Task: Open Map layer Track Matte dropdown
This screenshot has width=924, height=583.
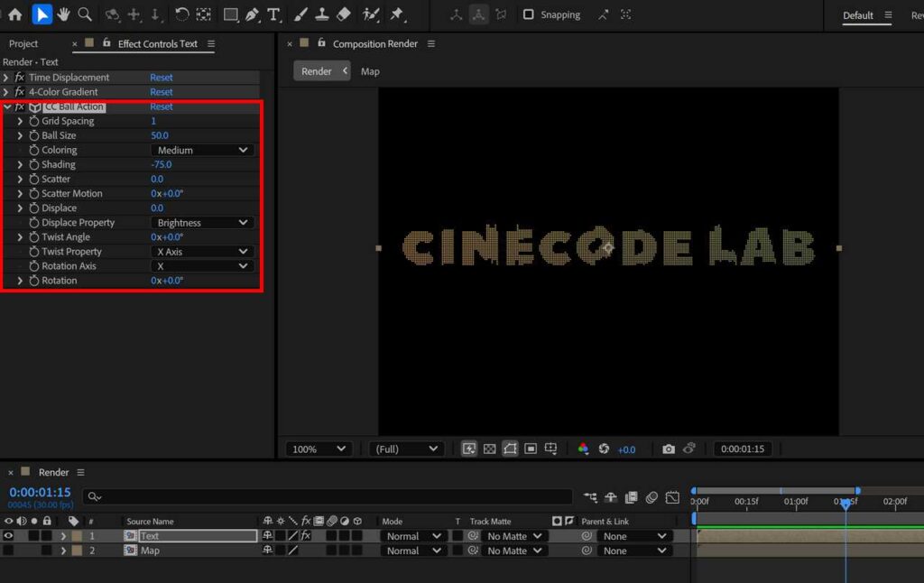Action: (x=514, y=551)
